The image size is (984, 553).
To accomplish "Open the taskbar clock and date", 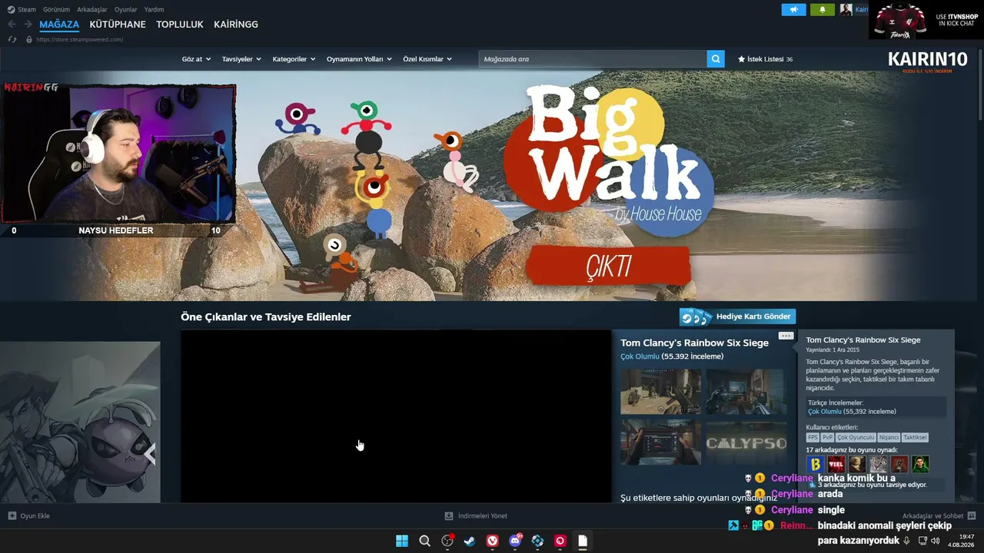I will pos(962,541).
